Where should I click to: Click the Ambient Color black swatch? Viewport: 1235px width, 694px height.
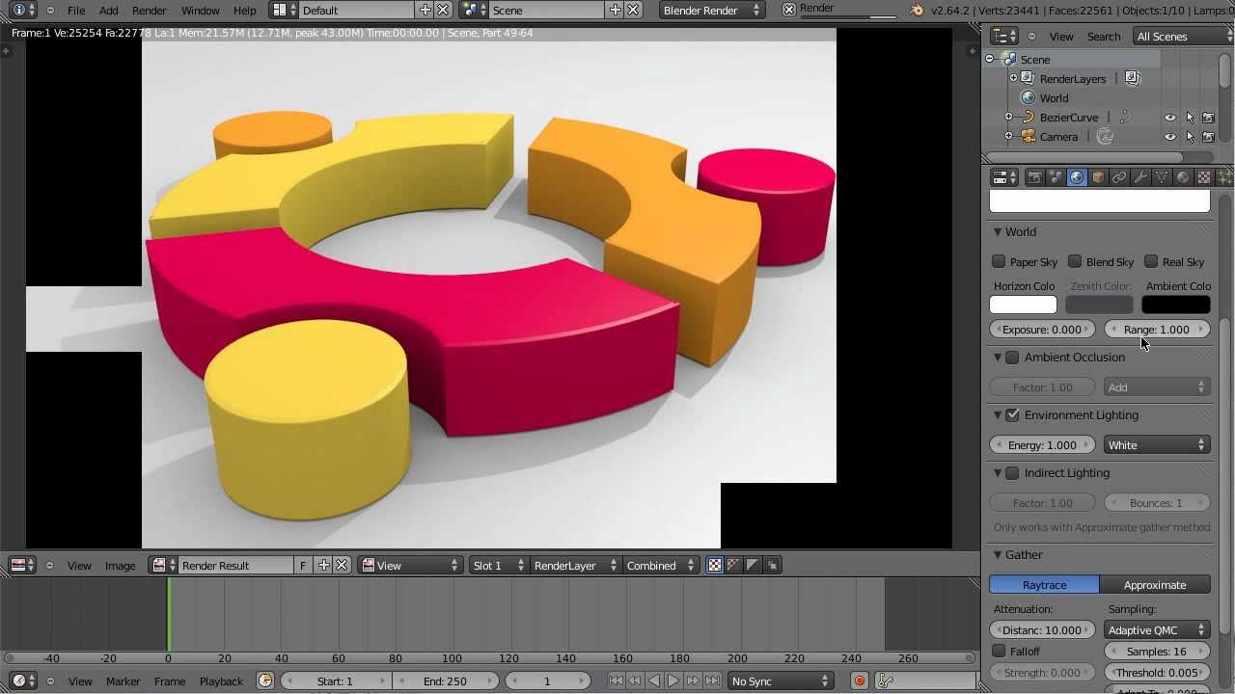(1176, 305)
